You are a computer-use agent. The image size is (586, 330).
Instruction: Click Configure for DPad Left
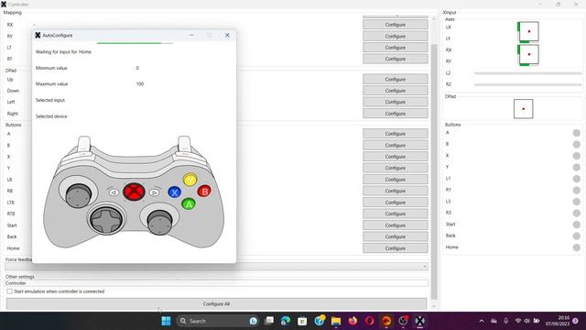(x=396, y=102)
